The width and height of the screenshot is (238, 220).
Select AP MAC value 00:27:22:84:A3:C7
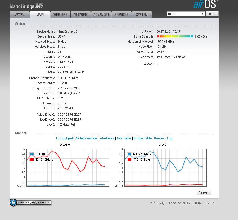(168, 31)
